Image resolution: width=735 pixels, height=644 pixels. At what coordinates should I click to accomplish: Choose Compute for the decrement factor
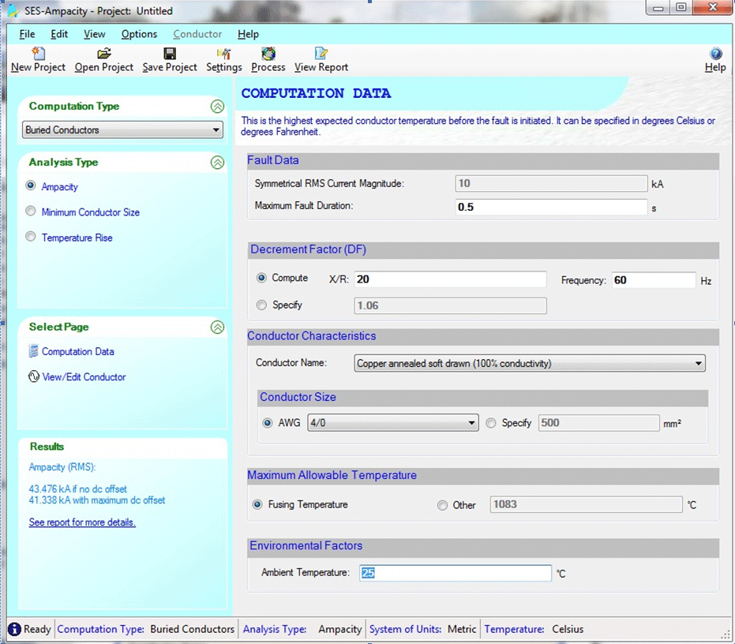click(x=261, y=278)
